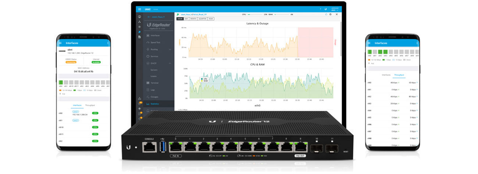478x174 pixels.
Task: Select Leases under DHCP
Action: 154,76
